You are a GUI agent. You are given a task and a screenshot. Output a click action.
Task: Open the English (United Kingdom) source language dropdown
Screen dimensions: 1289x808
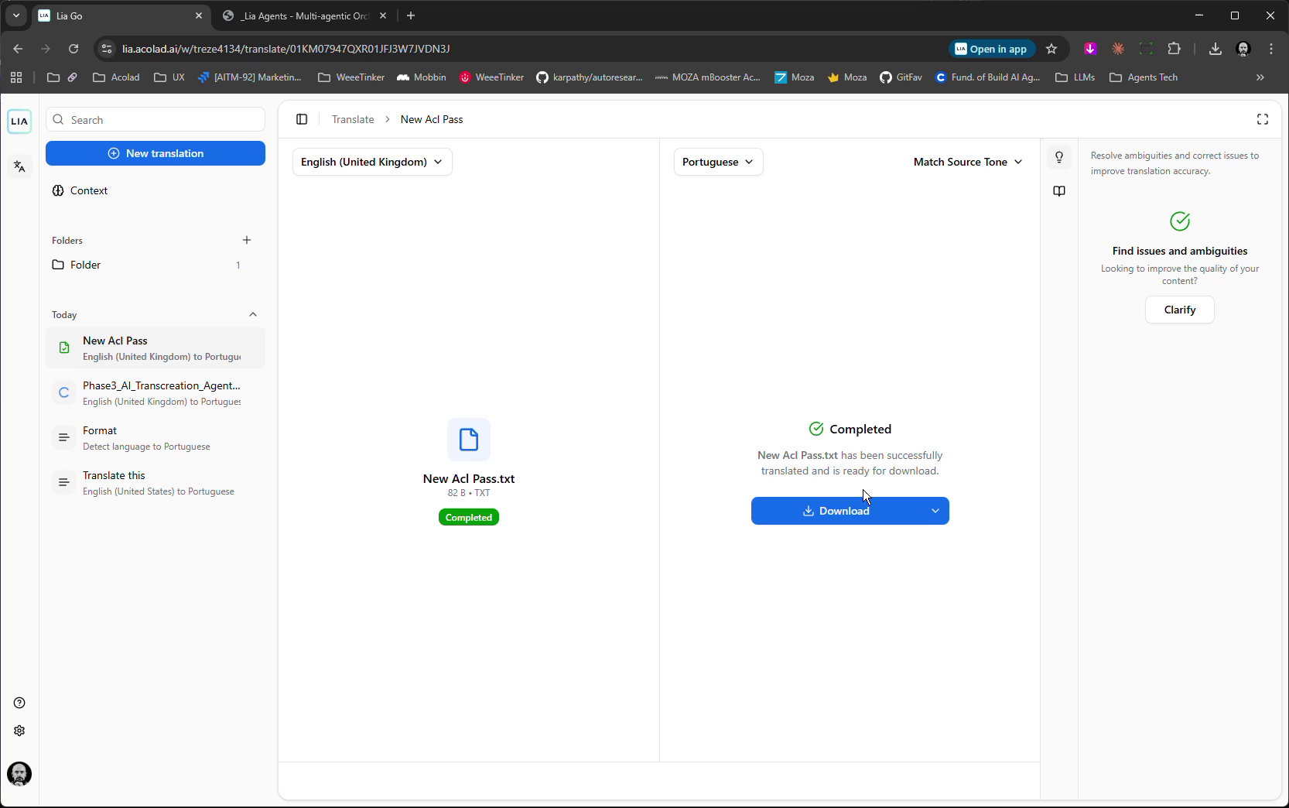pyautogui.click(x=372, y=162)
